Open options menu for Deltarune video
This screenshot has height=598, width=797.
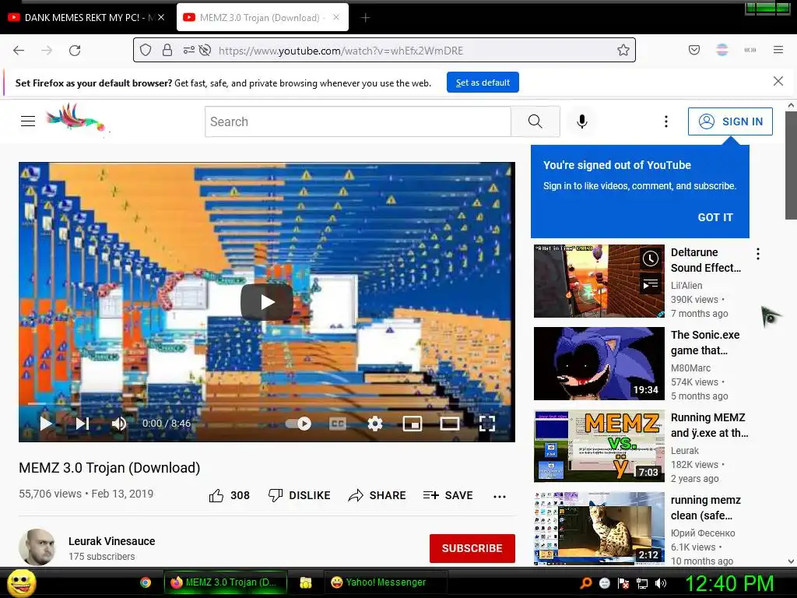pyautogui.click(x=758, y=254)
